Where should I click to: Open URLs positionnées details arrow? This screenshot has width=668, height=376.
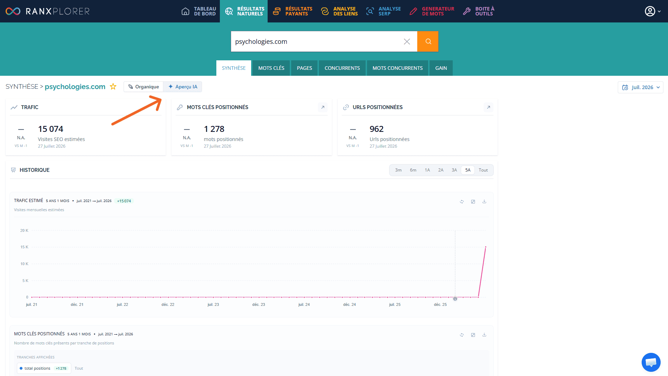pyautogui.click(x=489, y=107)
